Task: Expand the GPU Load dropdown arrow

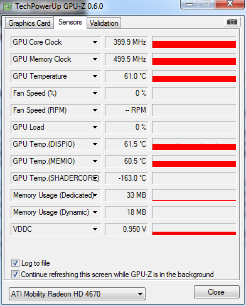Action: pos(95,127)
